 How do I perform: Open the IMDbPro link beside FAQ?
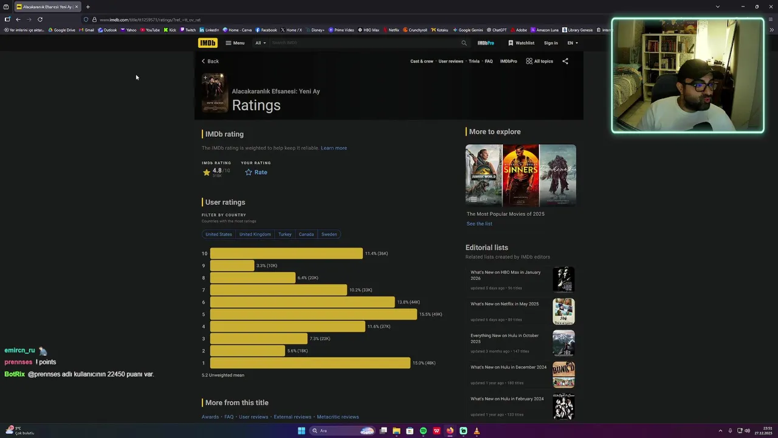(509, 61)
